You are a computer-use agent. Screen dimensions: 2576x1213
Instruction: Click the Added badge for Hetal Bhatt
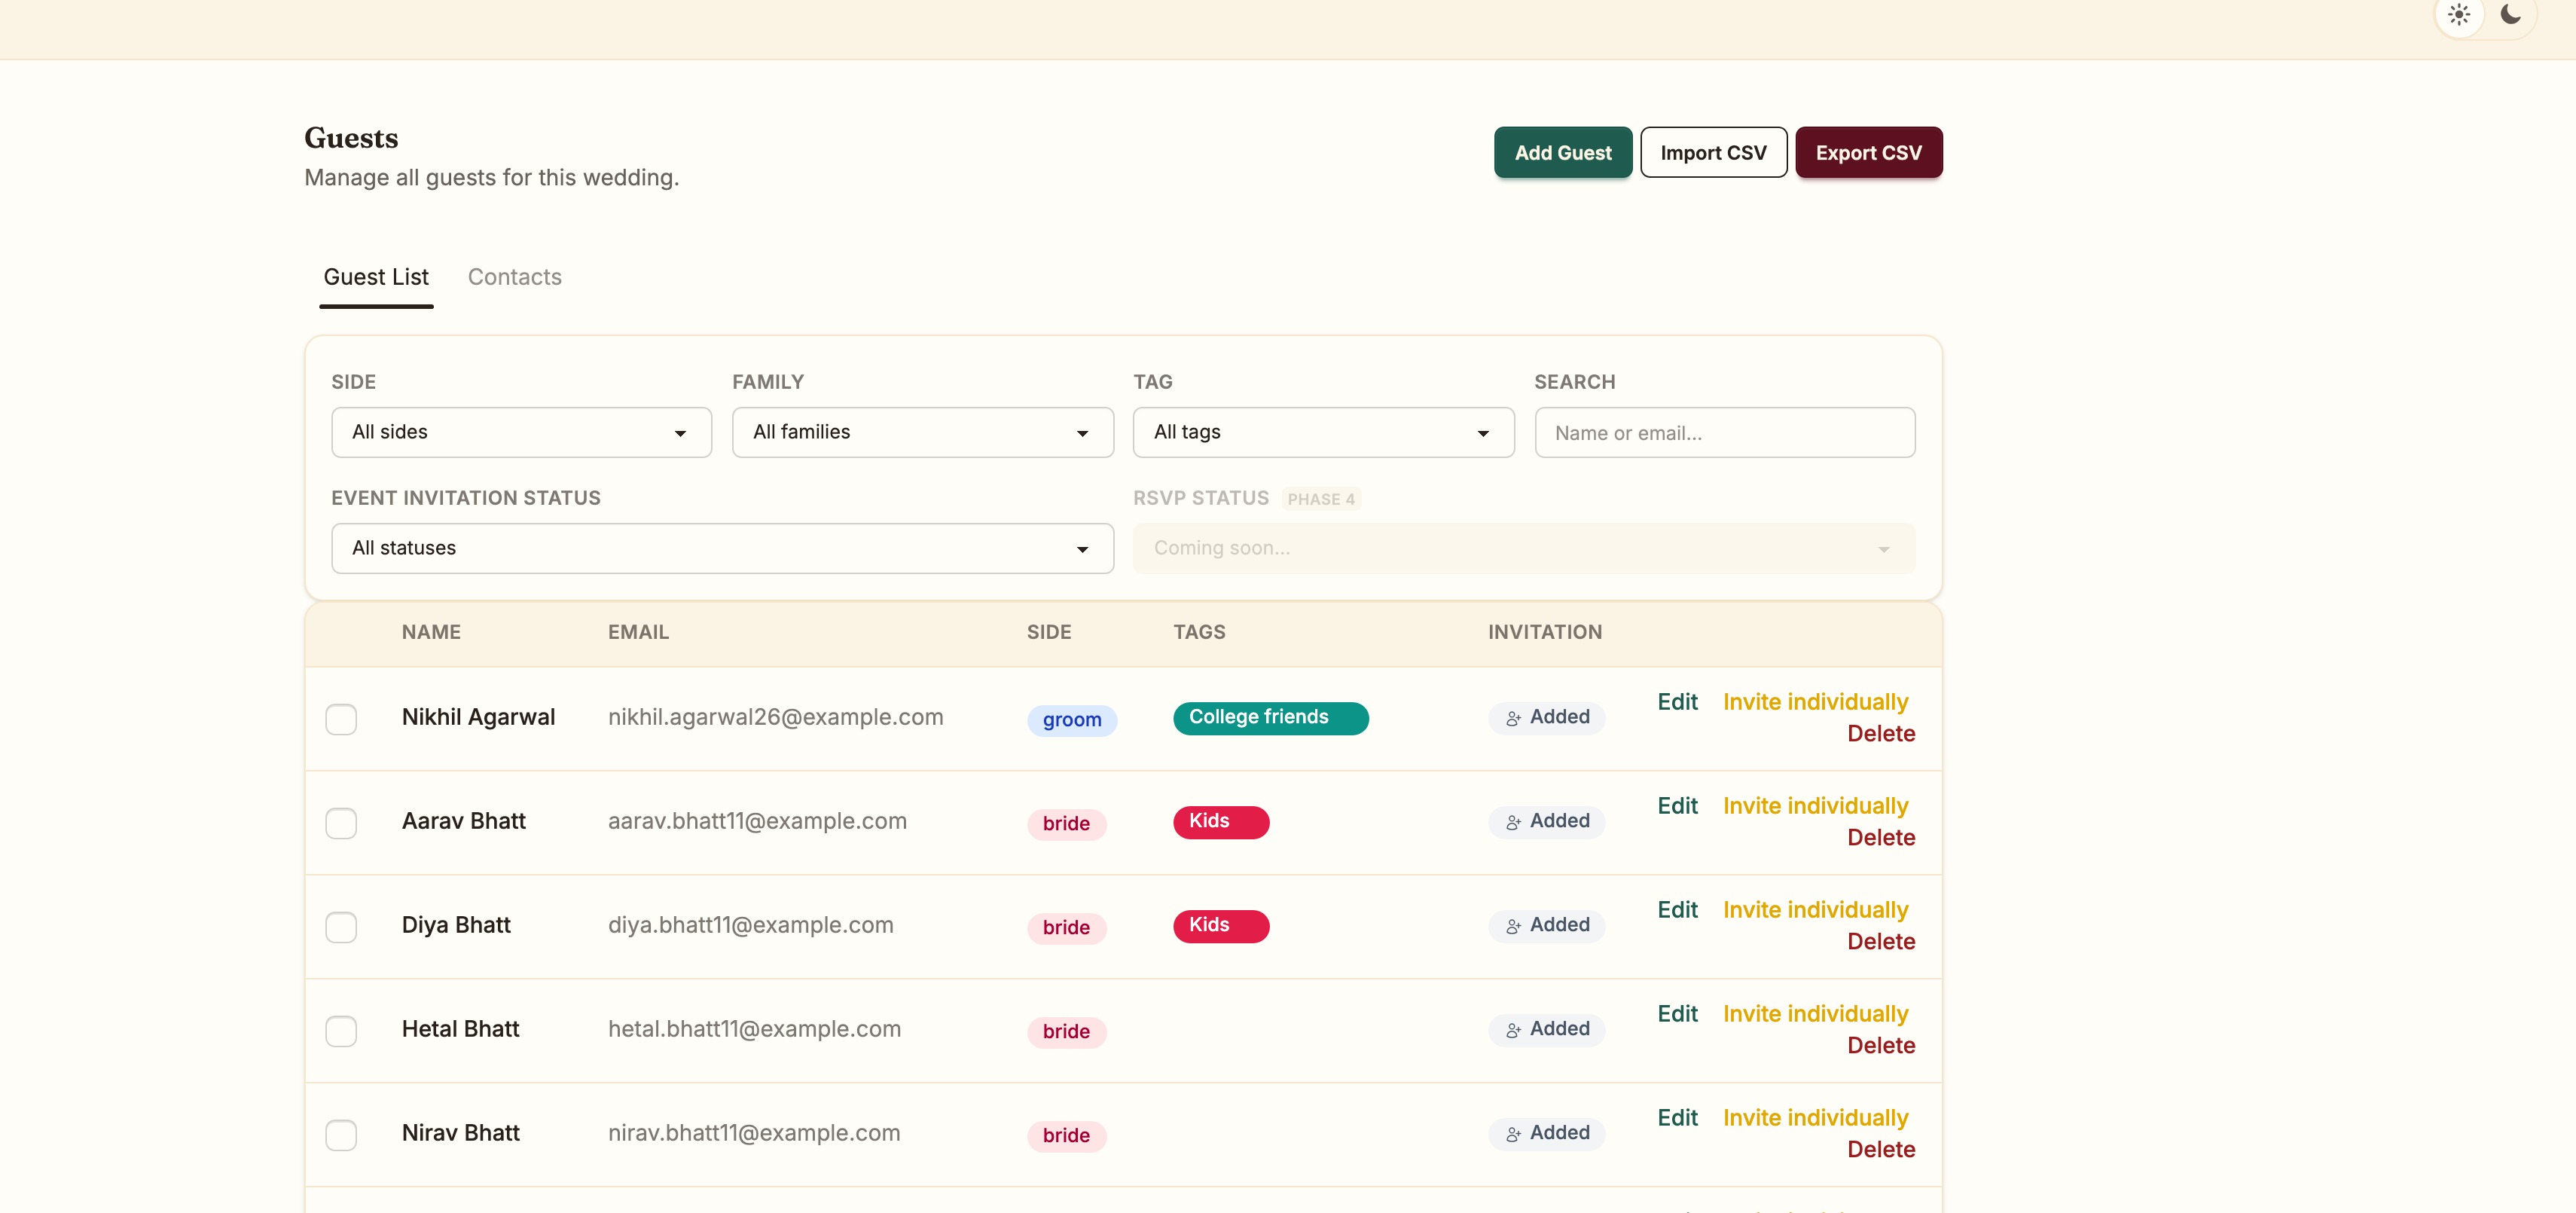point(1546,1029)
